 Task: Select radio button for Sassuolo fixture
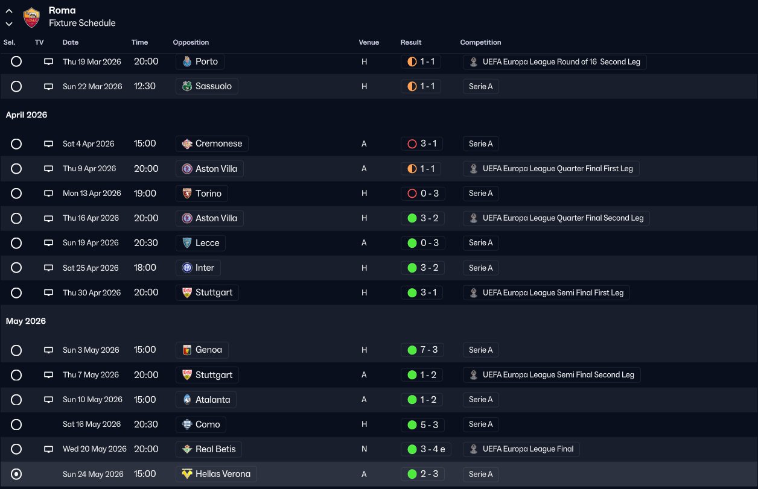[x=16, y=87]
